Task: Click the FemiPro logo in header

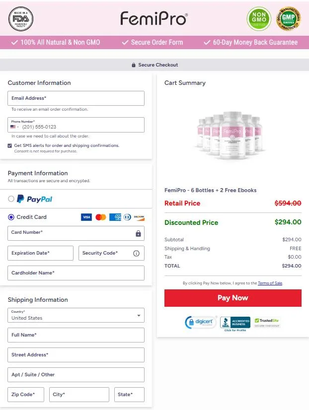Action: tap(154, 19)
